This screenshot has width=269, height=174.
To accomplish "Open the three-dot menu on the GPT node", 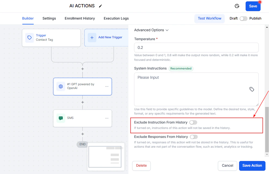I will 107,86.
